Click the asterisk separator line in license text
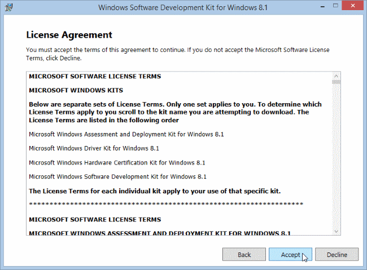 tap(166, 204)
